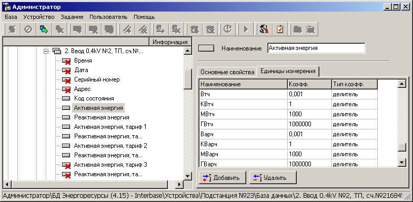Click the КВарч unit name cell
The height and width of the screenshot is (202, 413).
243,144
